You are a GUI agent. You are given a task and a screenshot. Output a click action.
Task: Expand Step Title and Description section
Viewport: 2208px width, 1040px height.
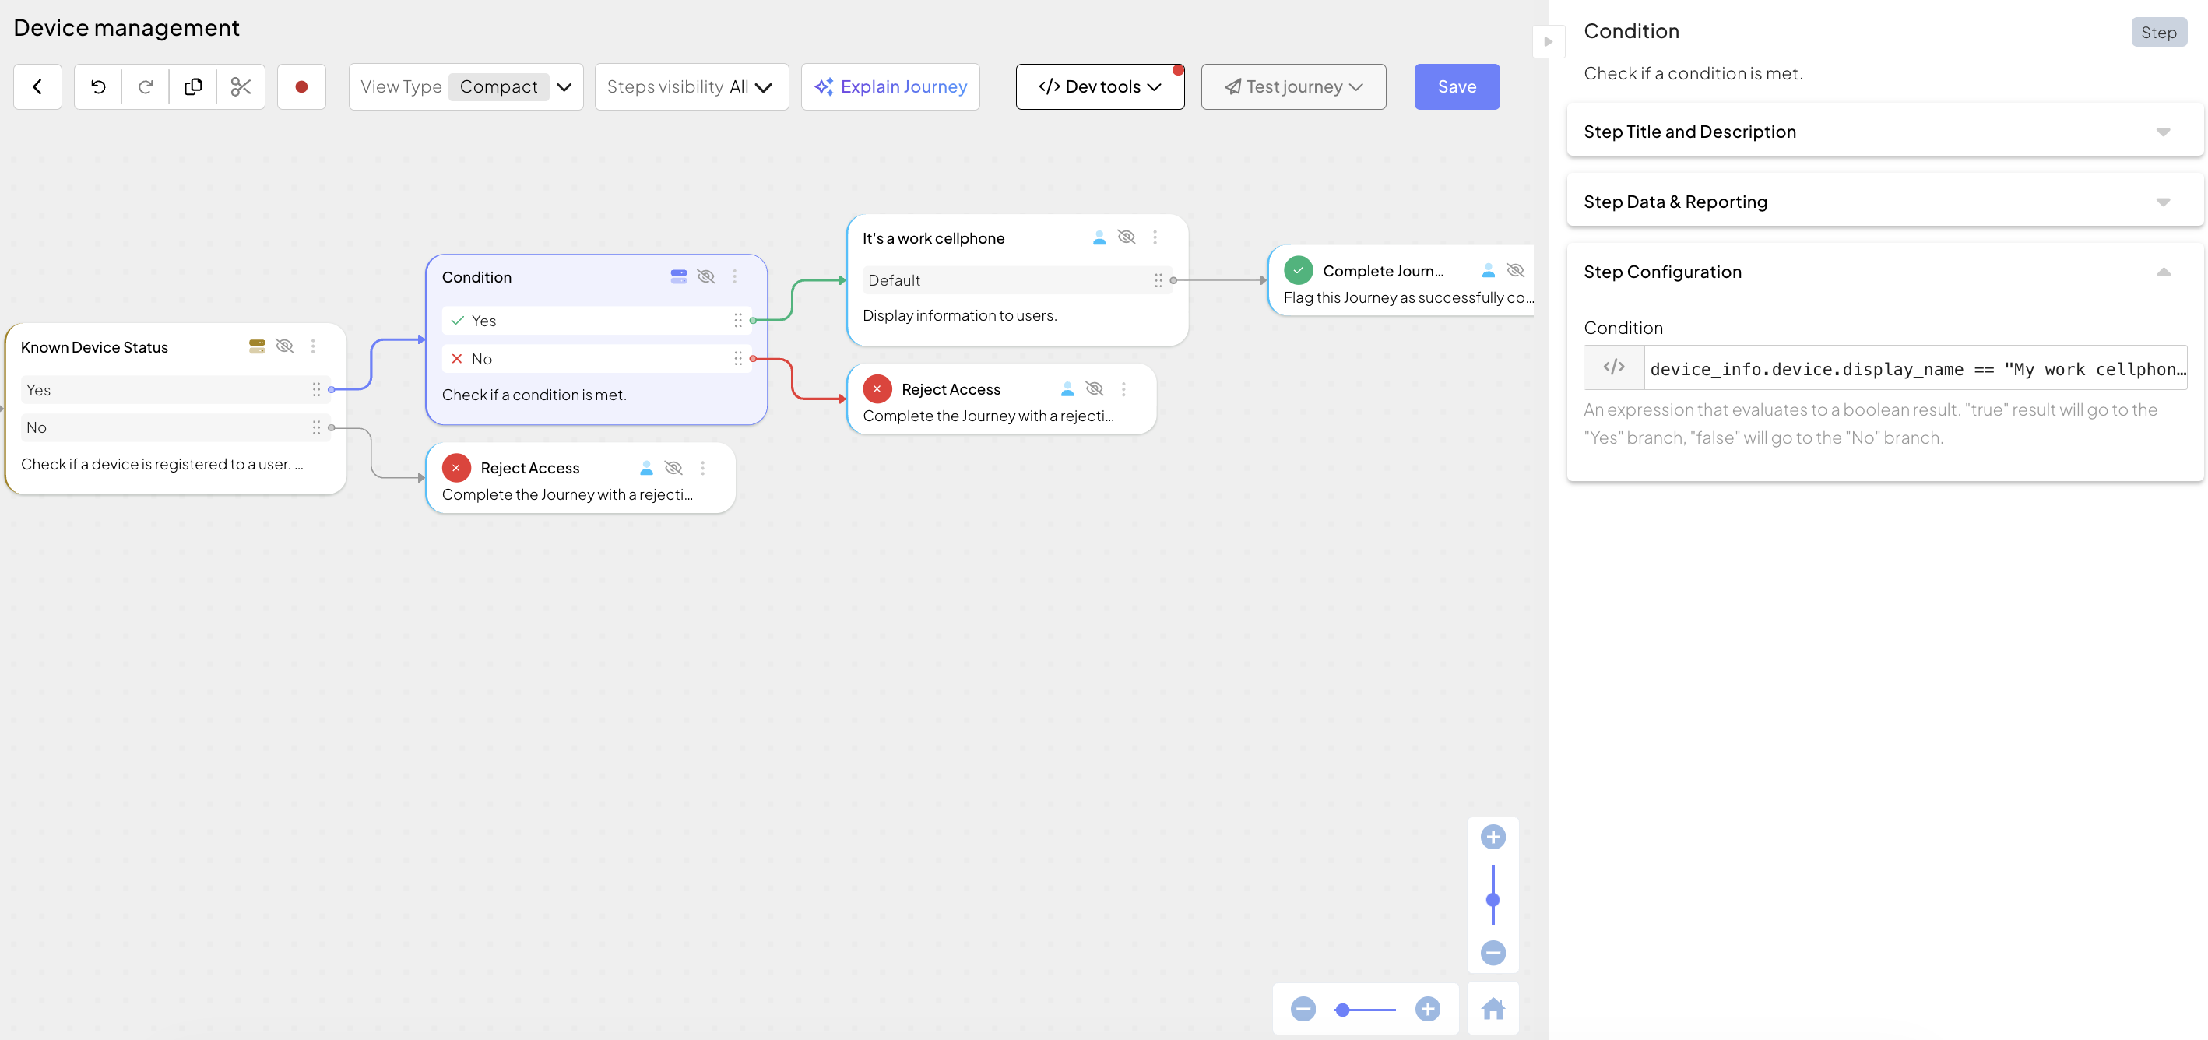tap(1884, 131)
